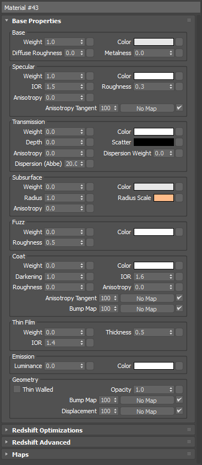Image resolution: width=202 pixels, height=465 pixels.
Task: Open the Base Color swatch
Action: (154, 42)
